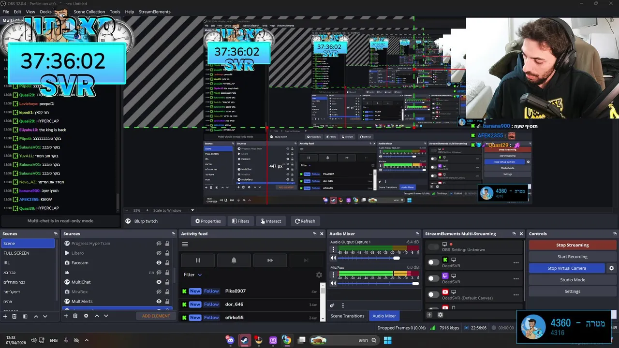Add a new source with plus icon
This screenshot has width=619, height=348.
(x=66, y=316)
